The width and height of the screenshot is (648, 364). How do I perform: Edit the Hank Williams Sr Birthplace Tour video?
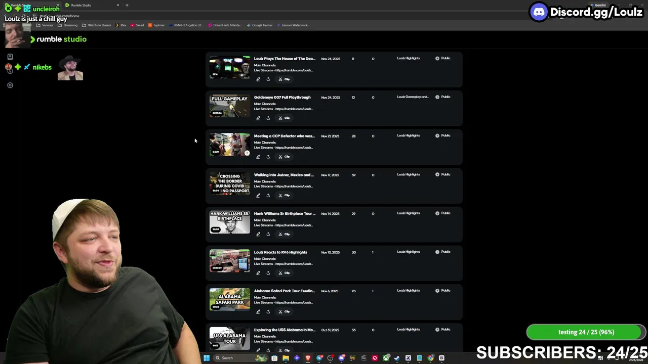point(258,234)
